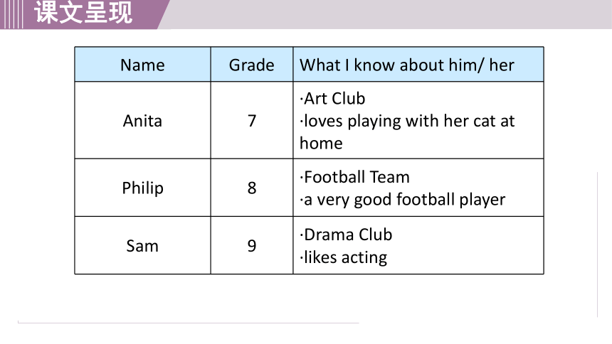
Task: Select the Sam name cell
Action: (142, 245)
